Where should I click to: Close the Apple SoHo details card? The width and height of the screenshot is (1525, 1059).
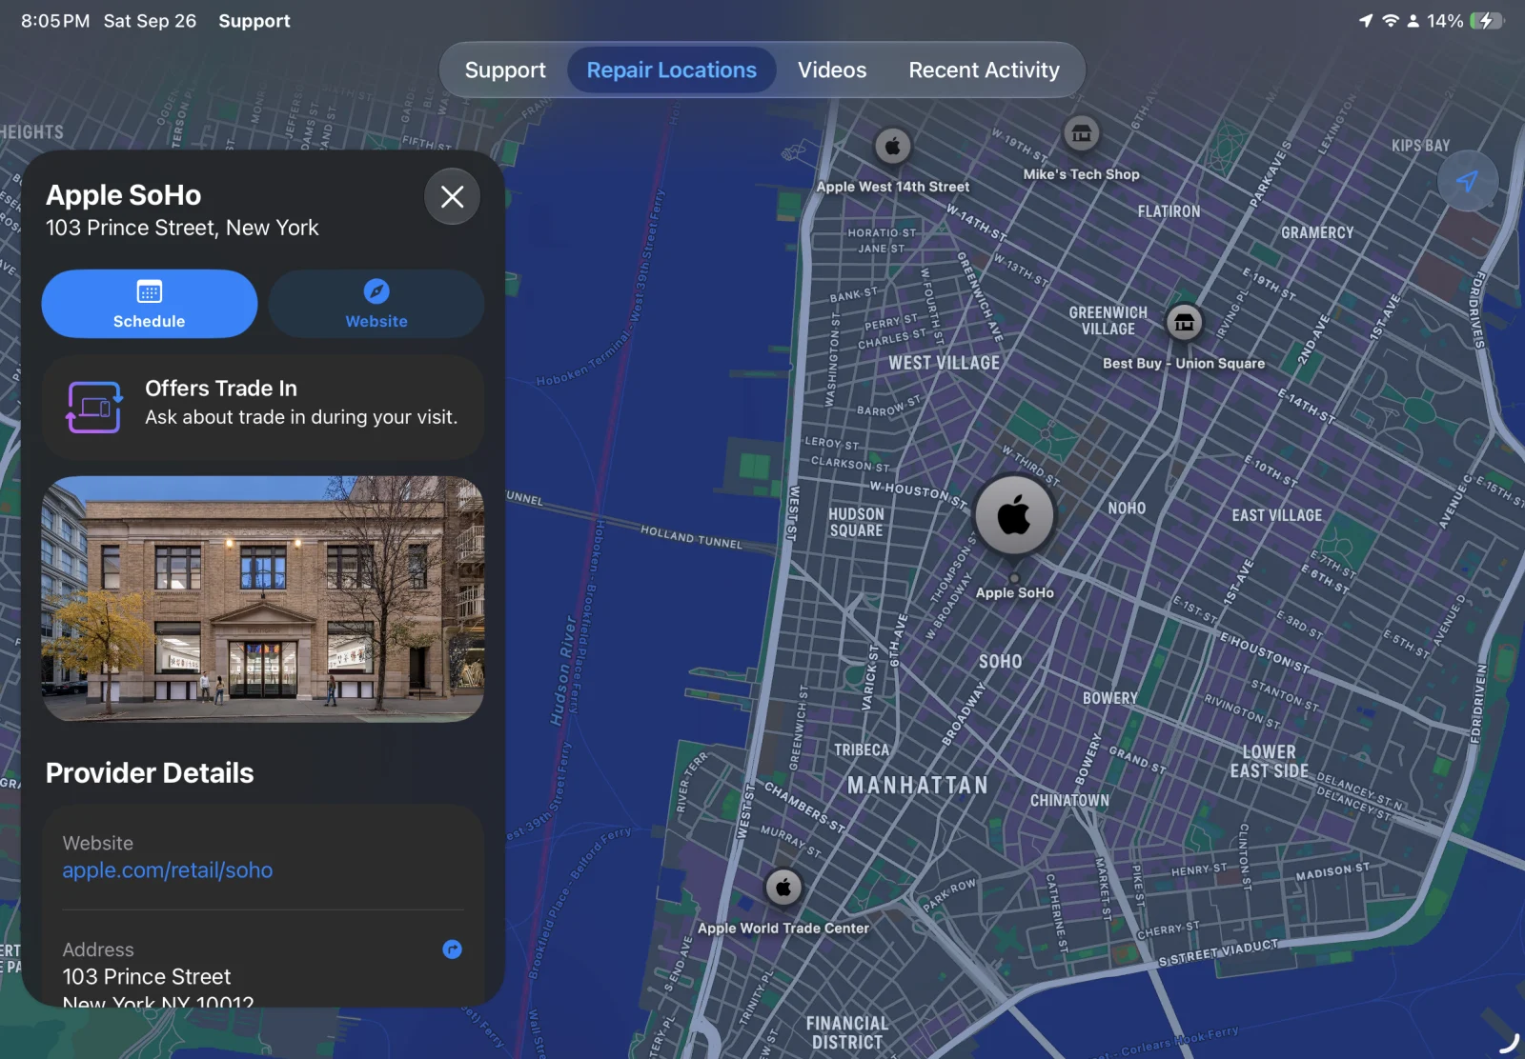tap(453, 197)
